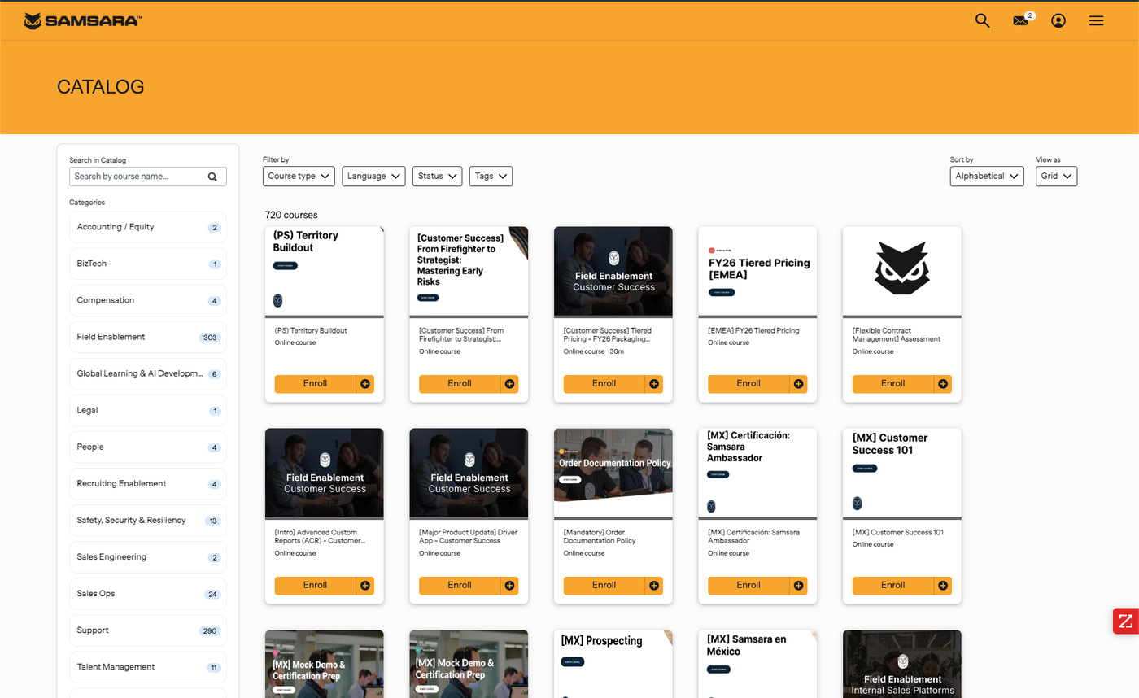Enroll in Order Documentation Policy course

click(x=604, y=586)
